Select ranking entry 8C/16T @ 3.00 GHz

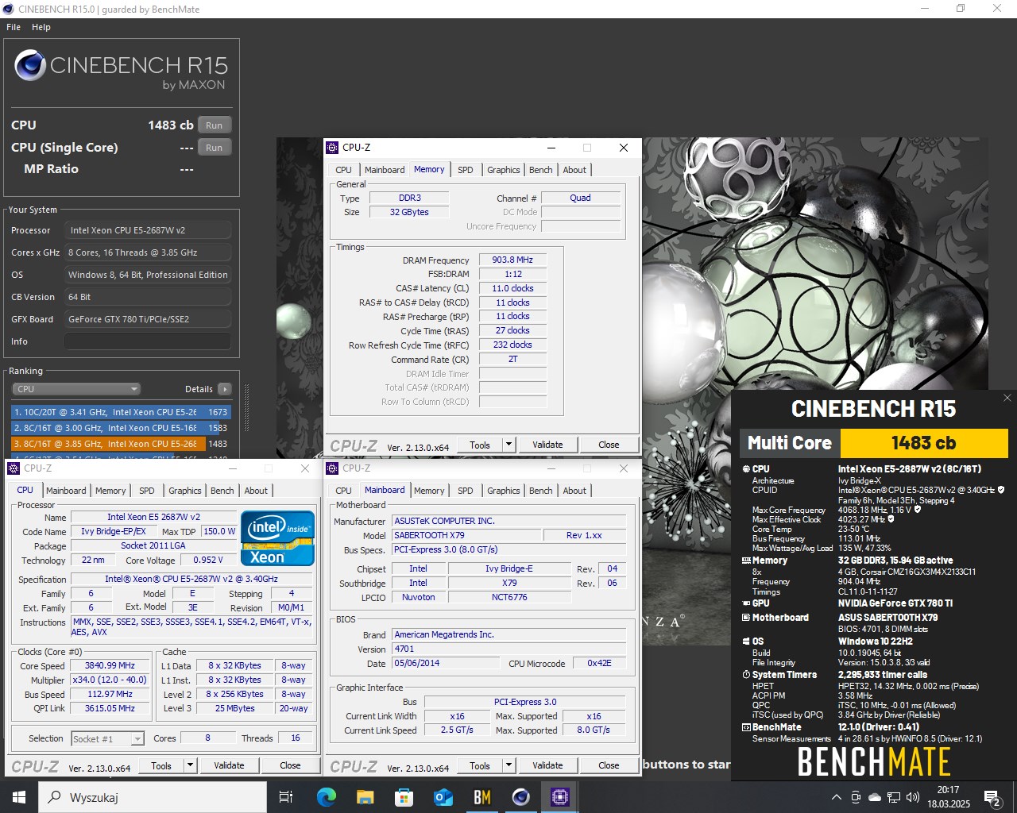pyautogui.click(x=121, y=428)
